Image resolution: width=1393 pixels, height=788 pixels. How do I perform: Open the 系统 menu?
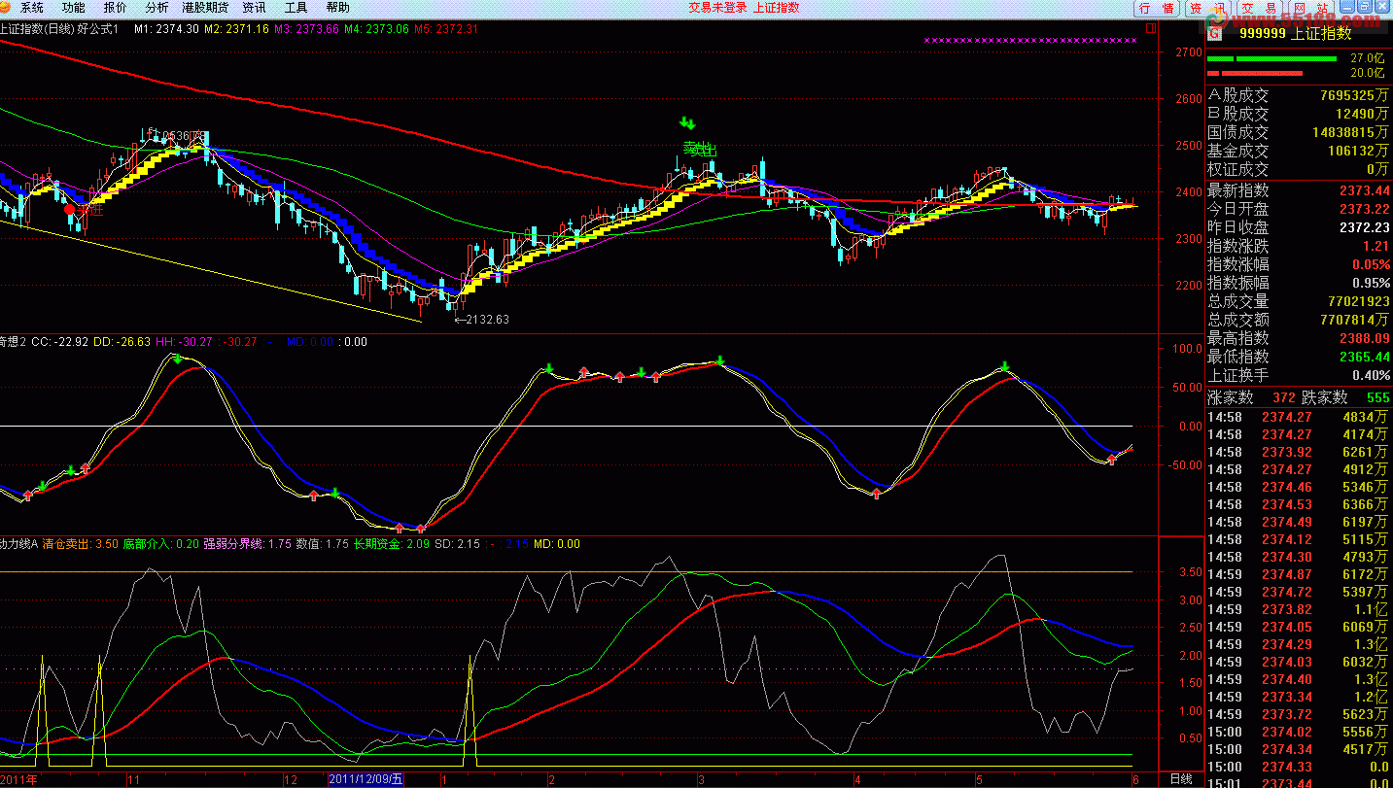pyautogui.click(x=32, y=7)
